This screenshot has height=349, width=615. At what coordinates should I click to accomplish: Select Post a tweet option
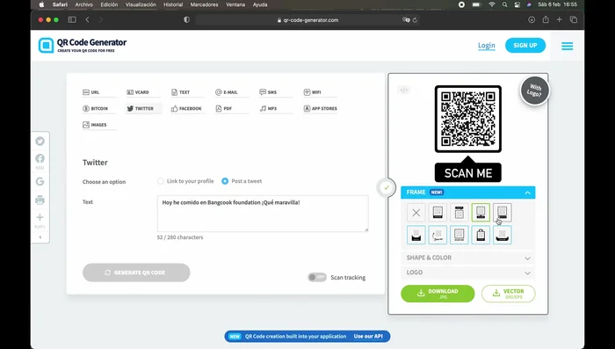225,181
